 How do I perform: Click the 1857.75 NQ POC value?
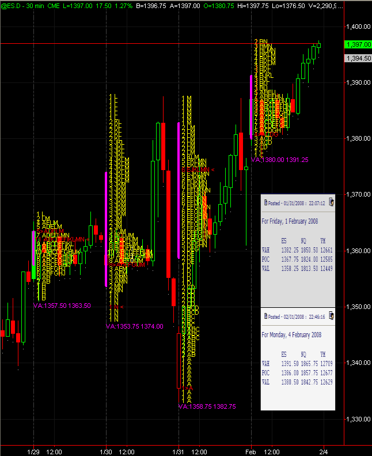pyautogui.click(x=310, y=373)
